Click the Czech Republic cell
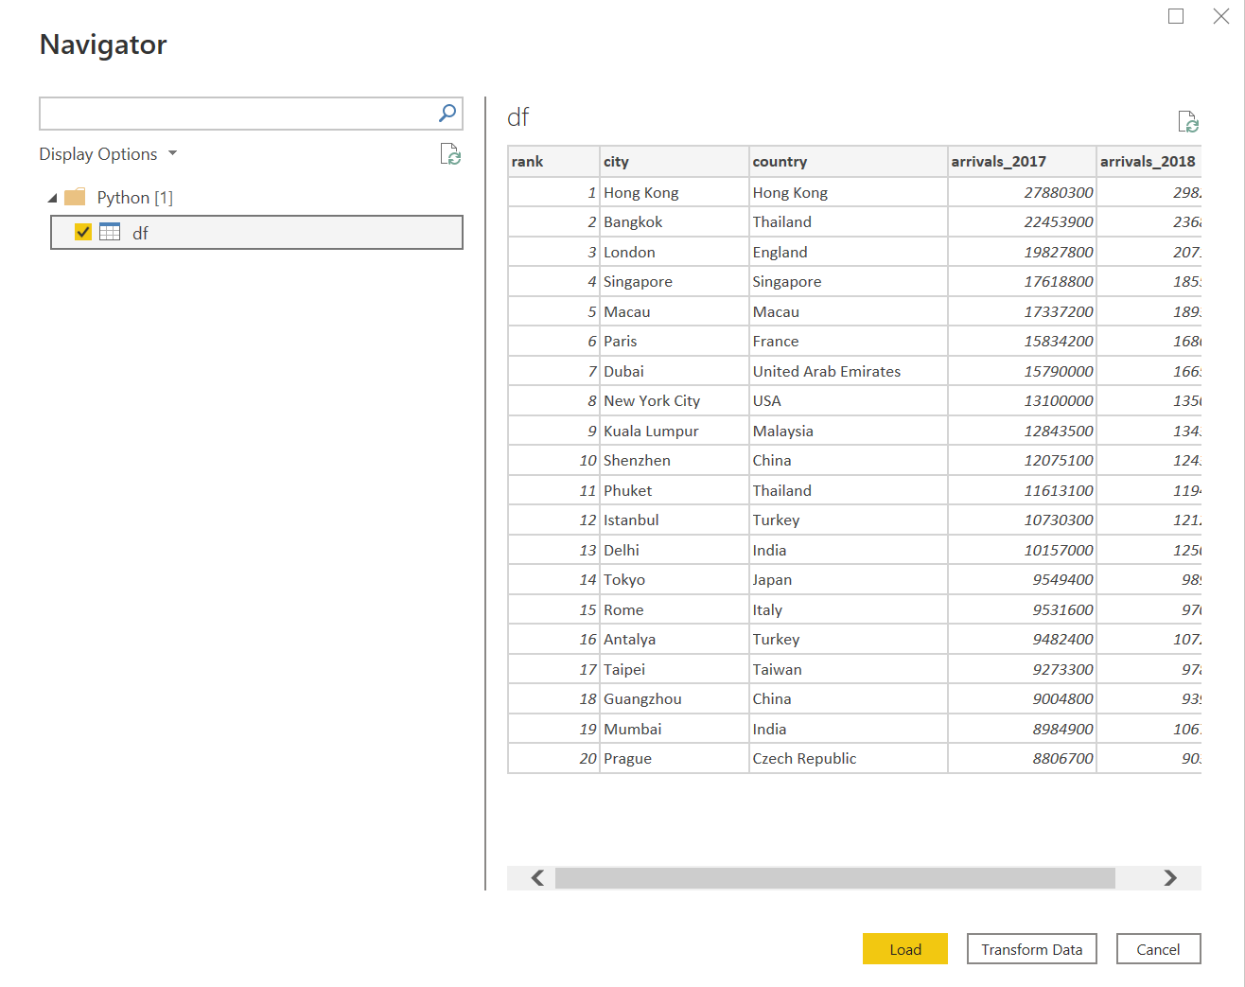This screenshot has width=1245, height=987. coord(849,758)
